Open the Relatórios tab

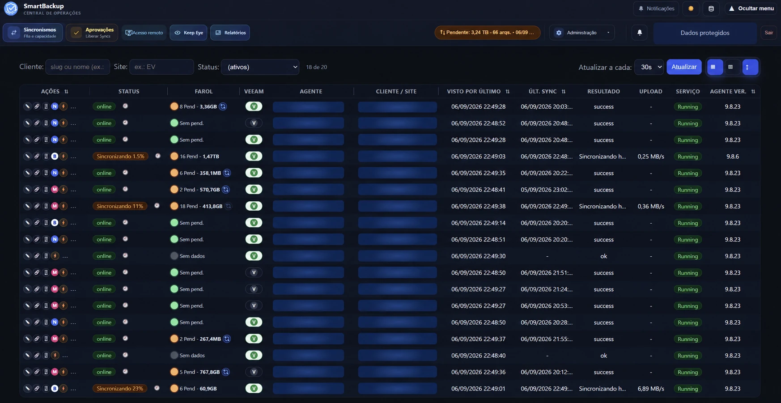click(230, 32)
